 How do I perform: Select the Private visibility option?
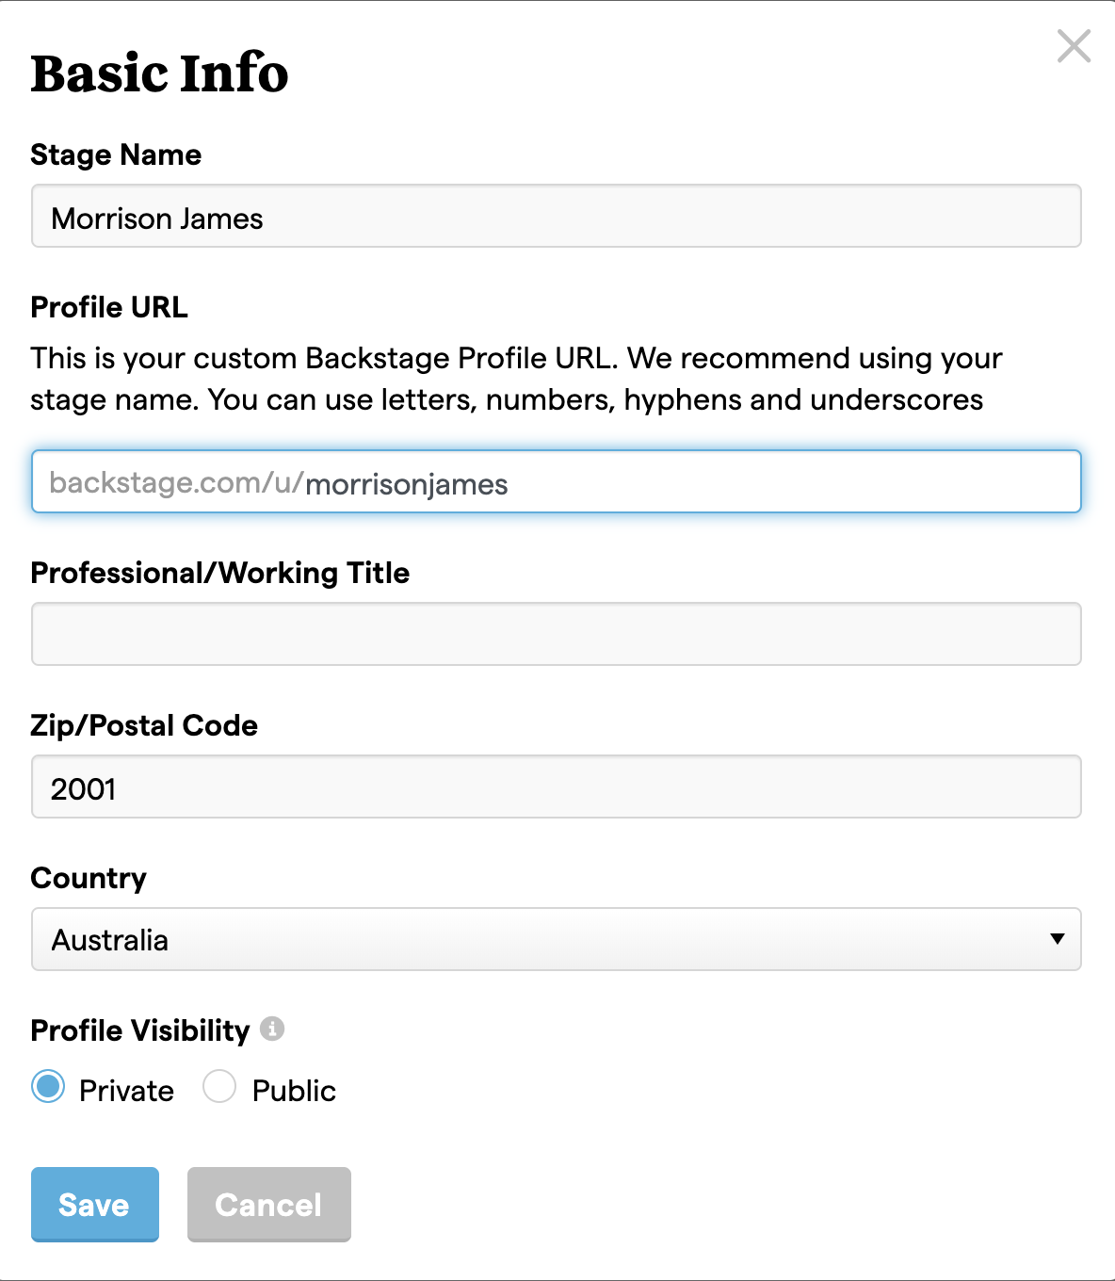click(x=48, y=1087)
